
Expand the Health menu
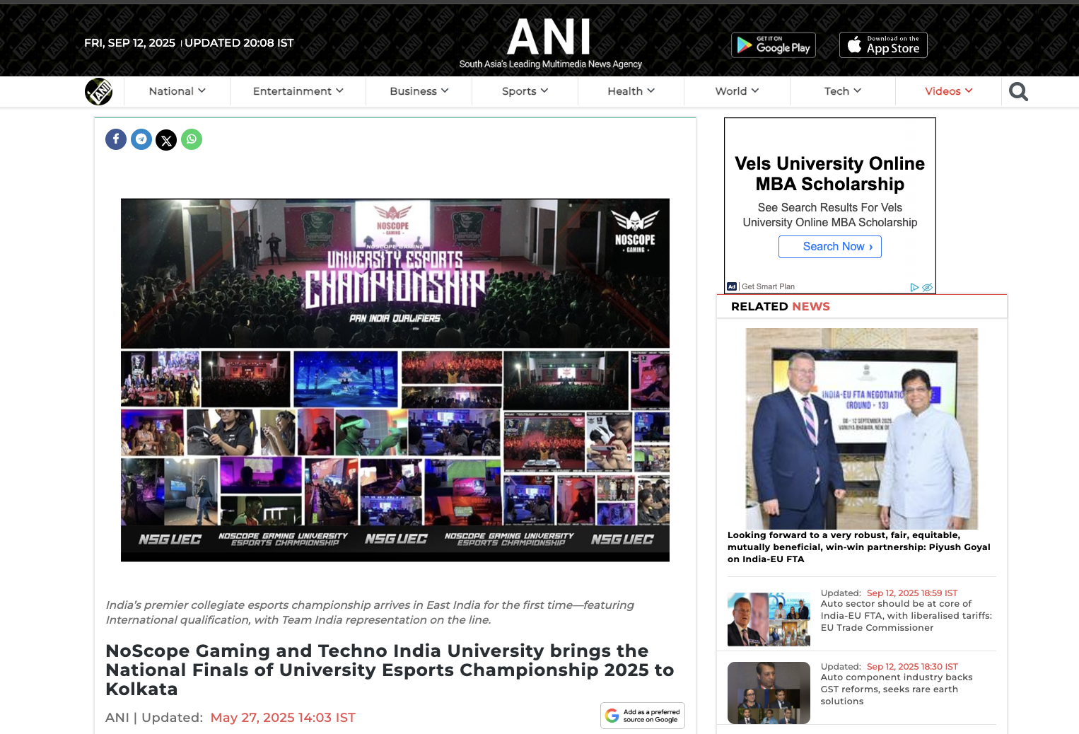click(631, 91)
